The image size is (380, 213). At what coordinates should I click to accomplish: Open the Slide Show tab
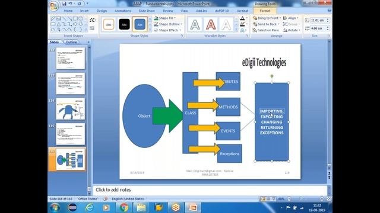tap(147, 11)
